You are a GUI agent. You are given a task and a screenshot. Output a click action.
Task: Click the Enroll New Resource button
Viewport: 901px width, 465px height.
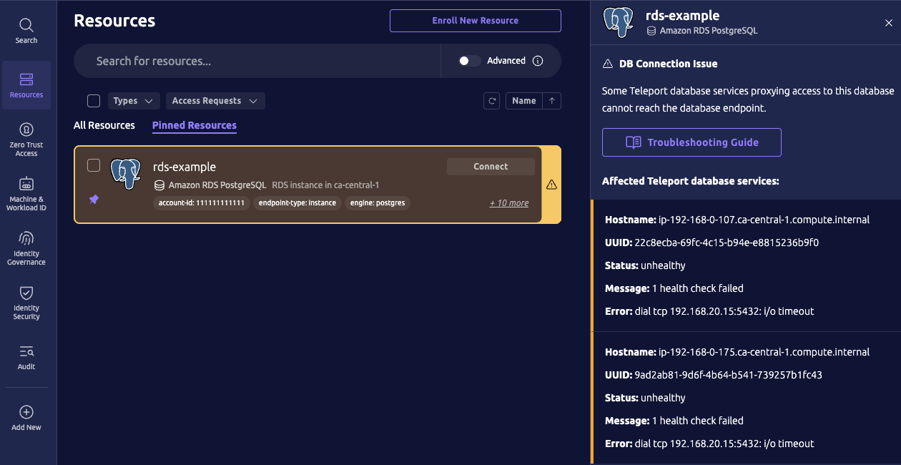pos(475,21)
